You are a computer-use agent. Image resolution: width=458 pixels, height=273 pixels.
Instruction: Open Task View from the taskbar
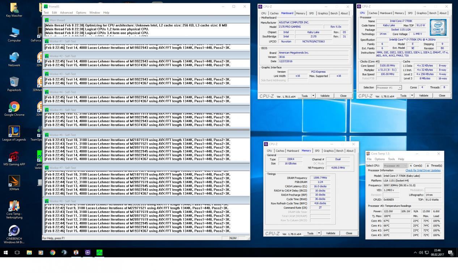point(17,252)
